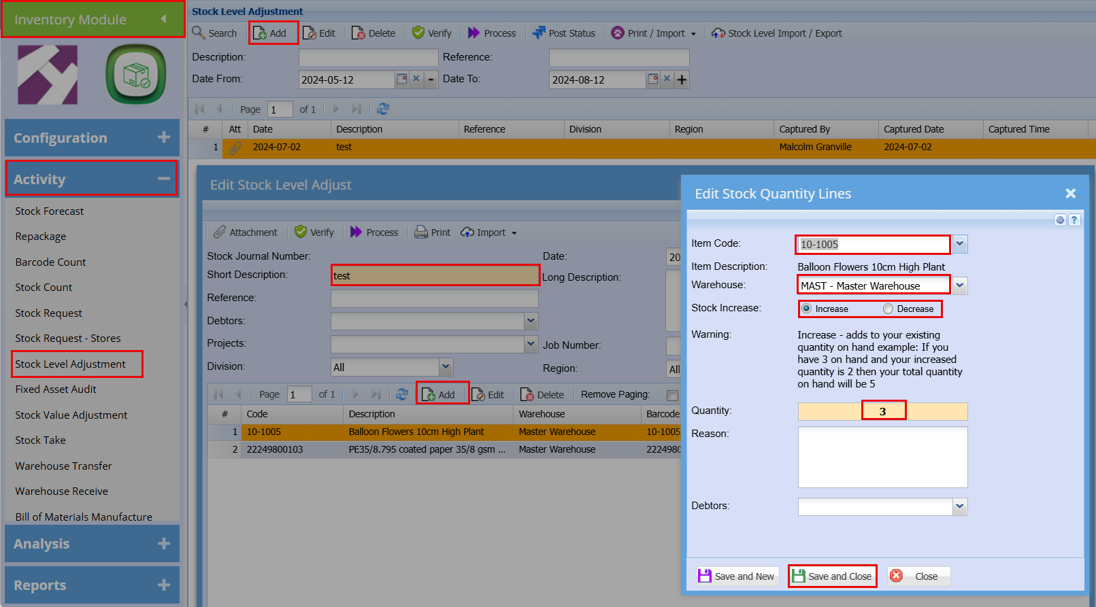Click the paperclip attachment icon in first row
The height and width of the screenshot is (607, 1096).
235,148
